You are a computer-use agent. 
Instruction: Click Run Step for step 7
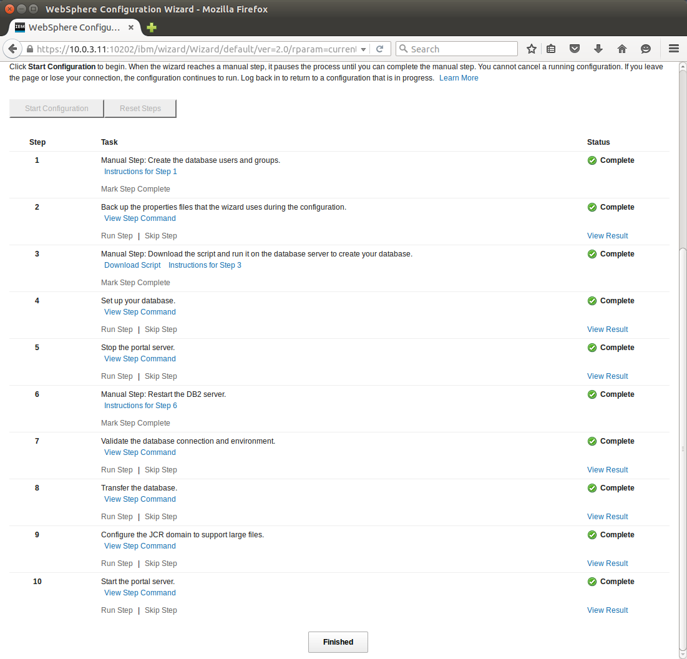117,471
